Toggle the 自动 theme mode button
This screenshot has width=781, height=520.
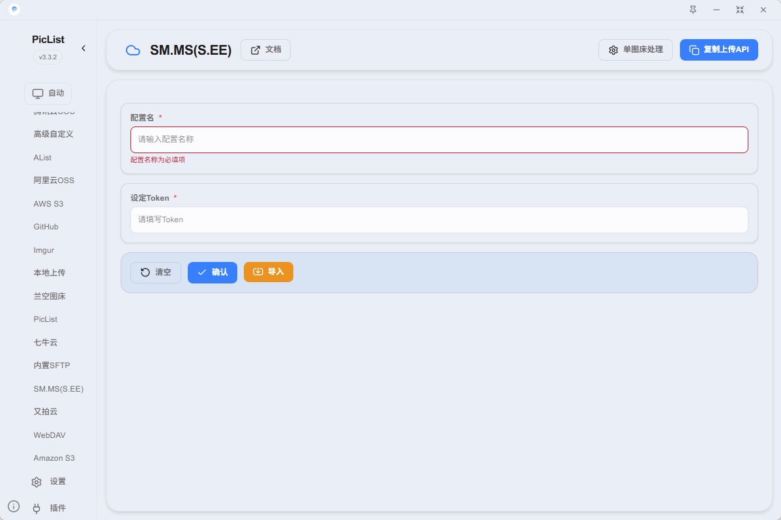tap(48, 93)
